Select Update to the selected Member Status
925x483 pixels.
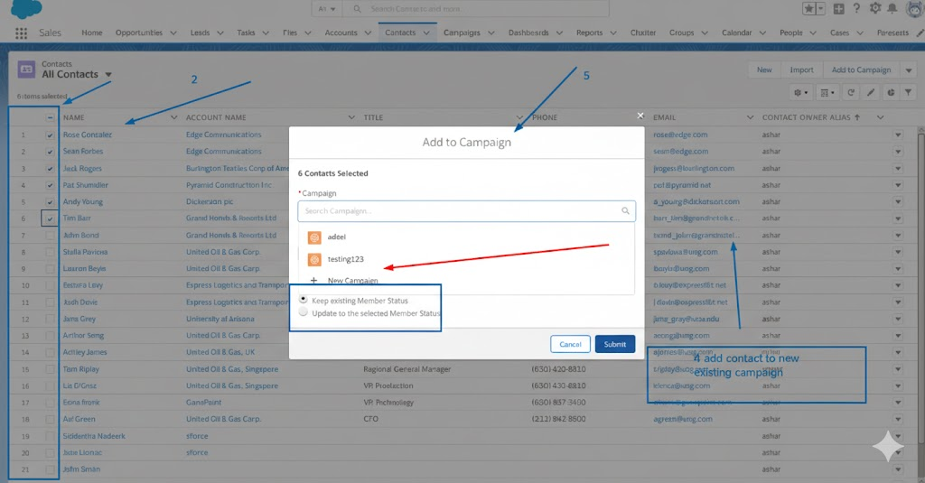pyautogui.click(x=303, y=312)
